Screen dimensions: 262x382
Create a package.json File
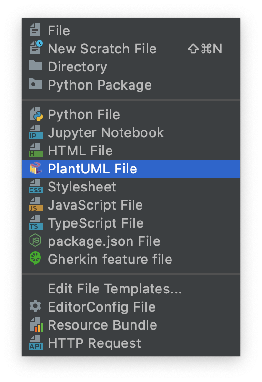click(x=131, y=241)
